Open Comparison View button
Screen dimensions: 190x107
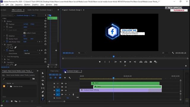[x=156, y=62]
